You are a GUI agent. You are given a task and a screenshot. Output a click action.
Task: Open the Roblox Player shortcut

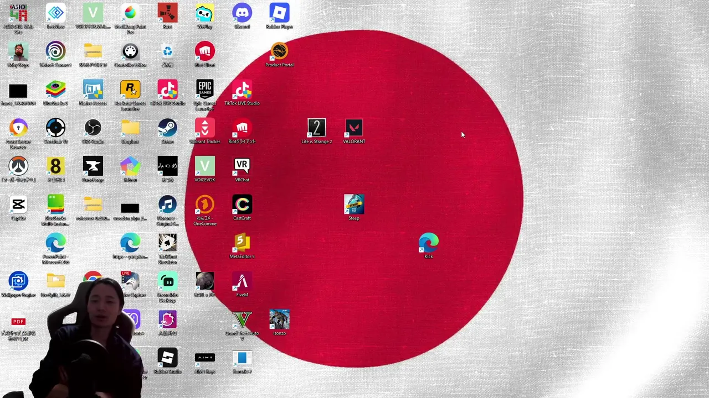pyautogui.click(x=279, y=13)
